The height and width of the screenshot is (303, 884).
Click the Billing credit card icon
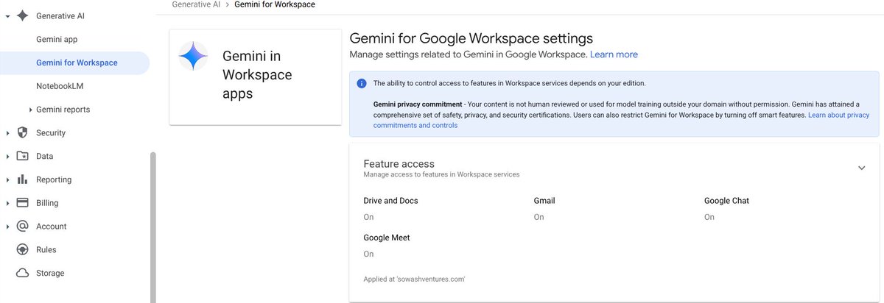point(22,203)
